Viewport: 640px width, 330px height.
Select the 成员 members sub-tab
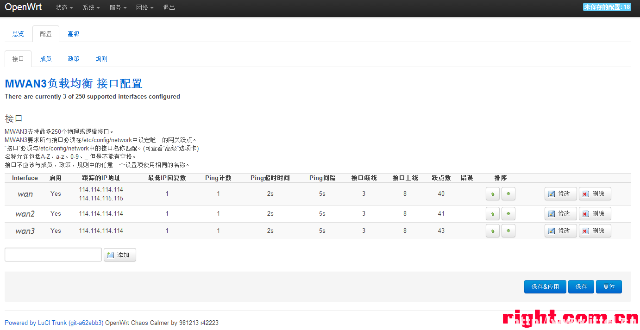coord(46,59)
